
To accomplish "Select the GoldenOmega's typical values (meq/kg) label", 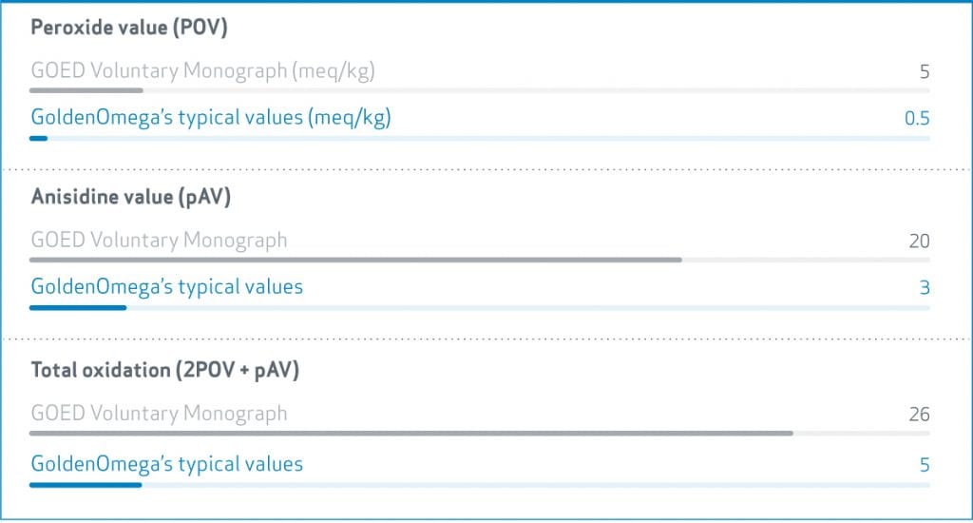I will coord(211,118).
